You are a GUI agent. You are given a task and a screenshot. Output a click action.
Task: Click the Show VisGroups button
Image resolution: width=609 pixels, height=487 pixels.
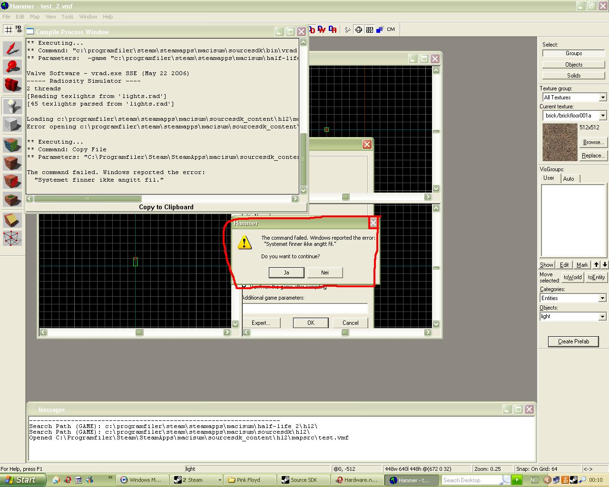(x=547, y=265)
